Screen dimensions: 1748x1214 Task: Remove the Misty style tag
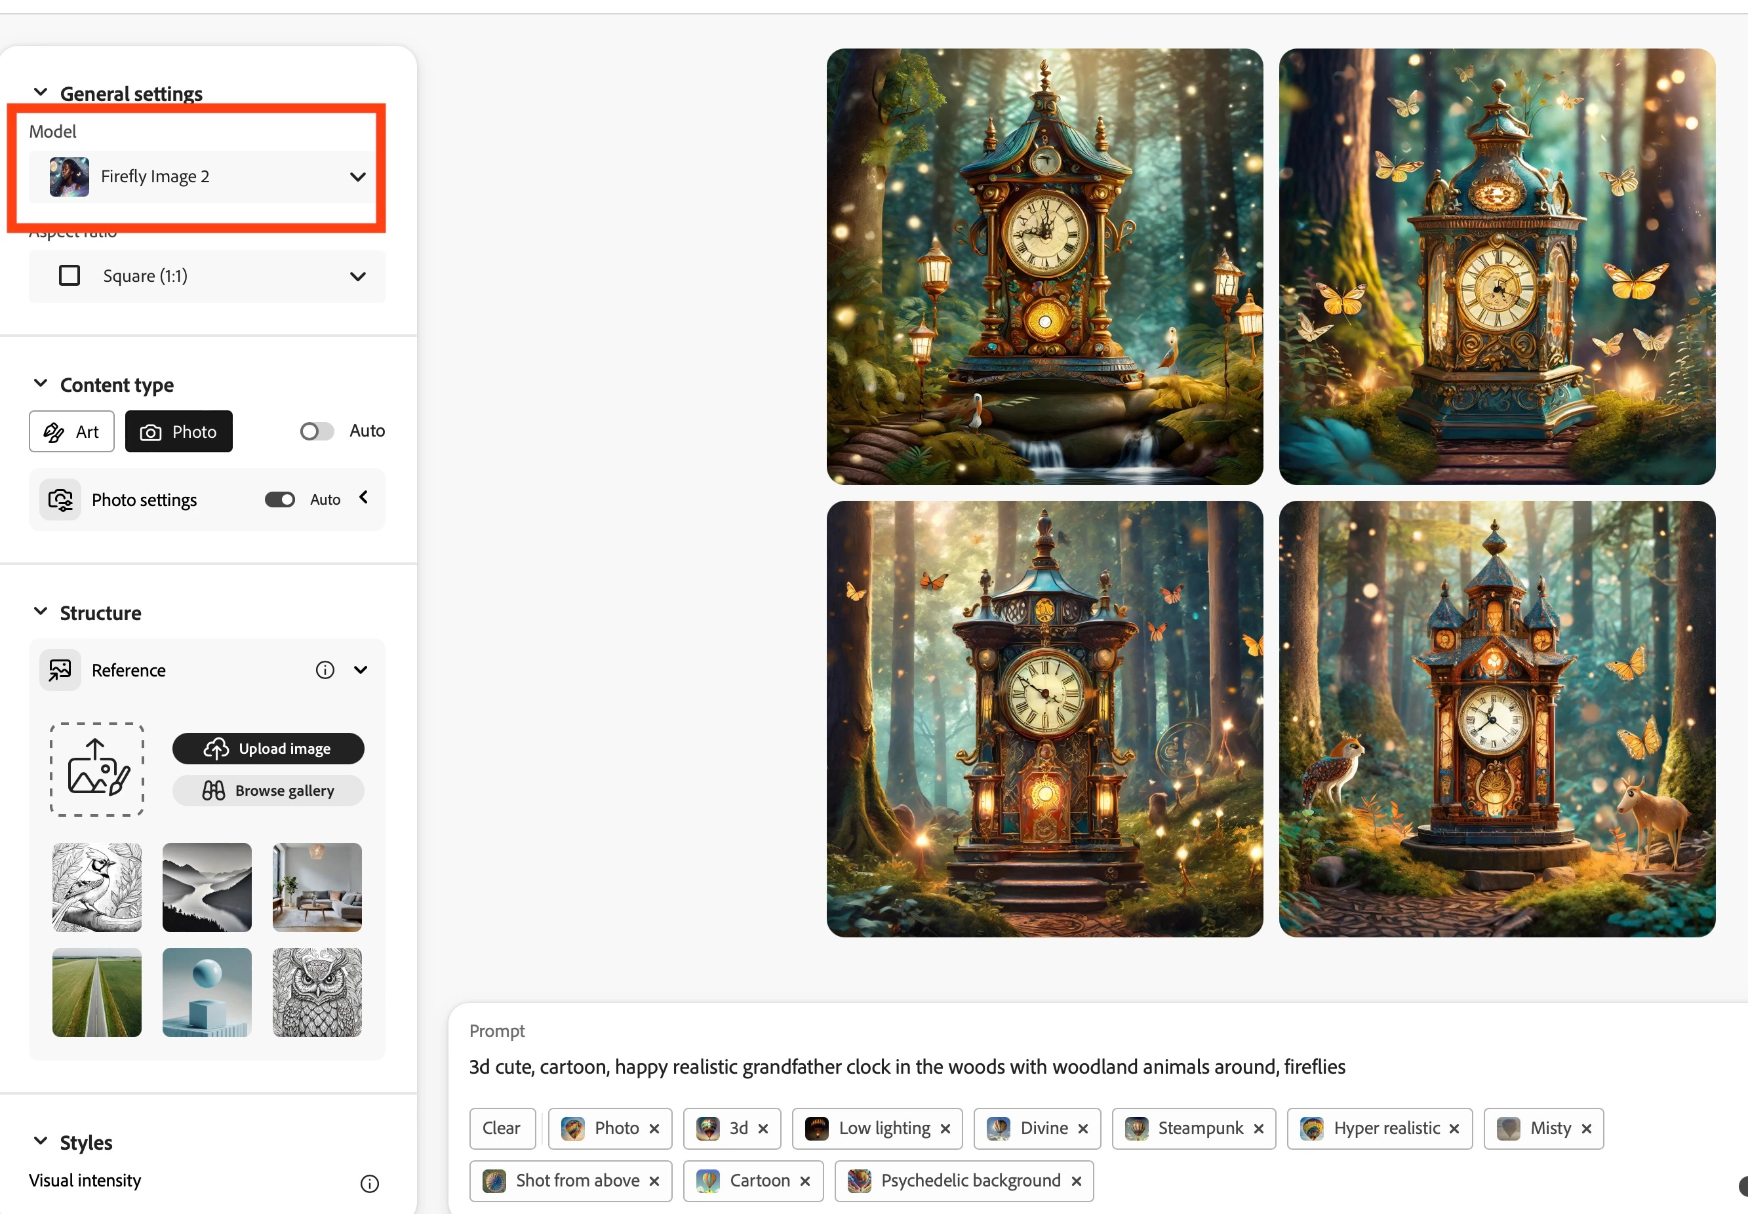click(x=1587, y=1129)
